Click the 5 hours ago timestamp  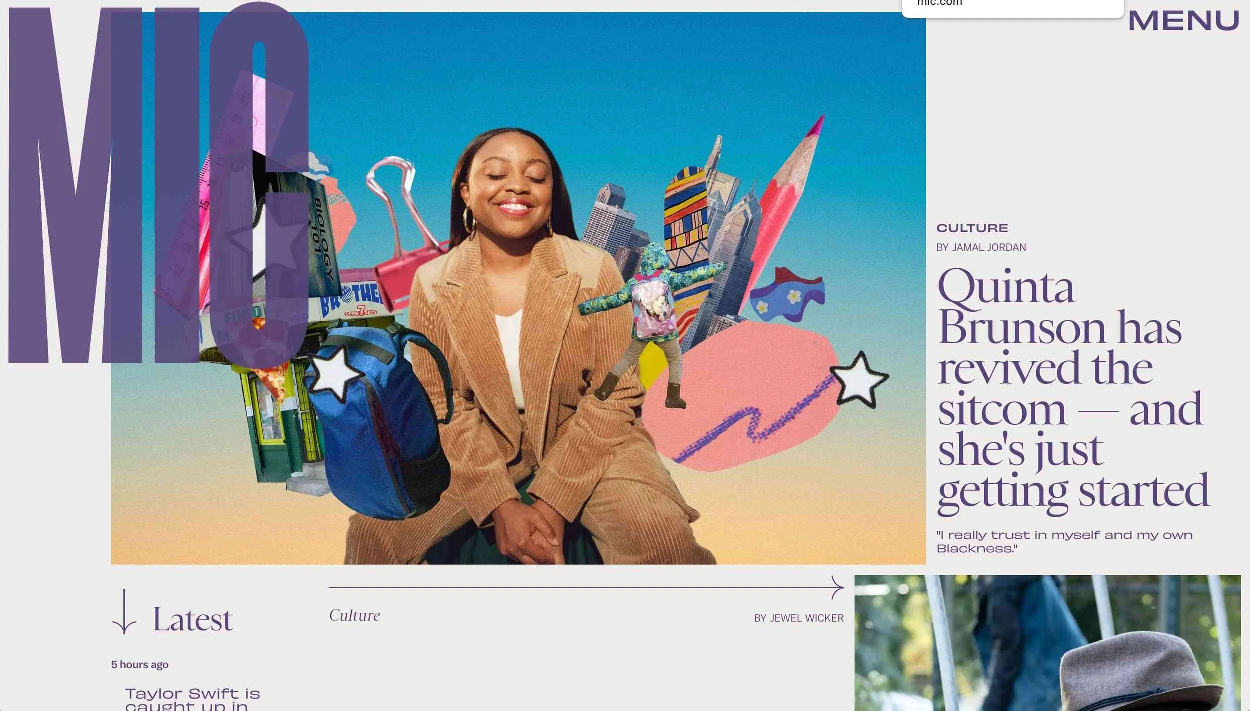140,665
